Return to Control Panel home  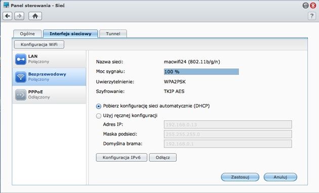(x=35, y=16)
